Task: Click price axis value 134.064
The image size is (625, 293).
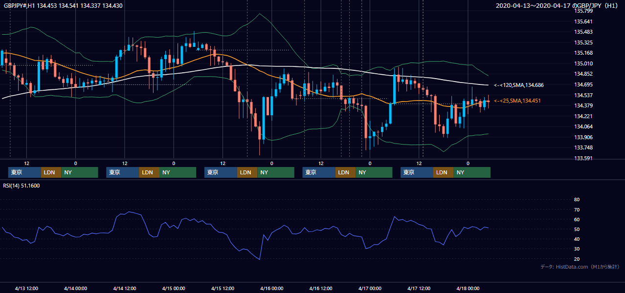Action: (x=583, y=126)
